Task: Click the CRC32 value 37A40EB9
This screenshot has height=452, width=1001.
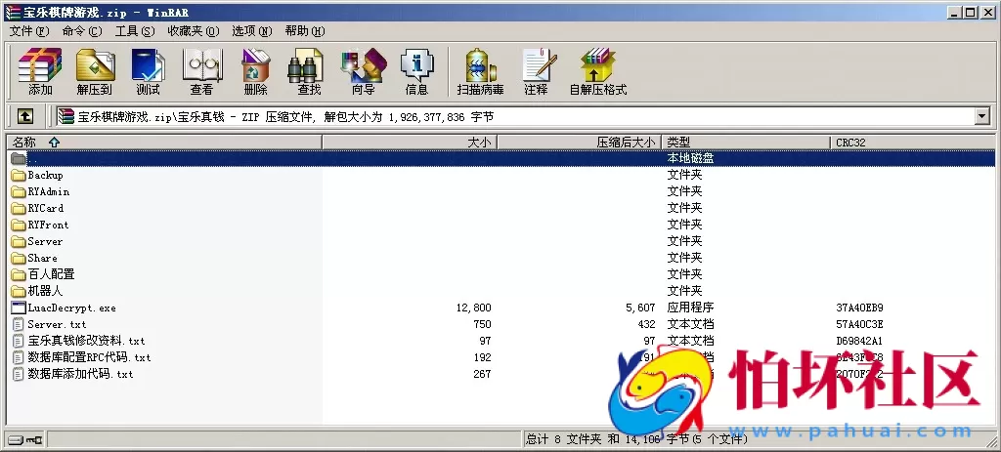Action: [x=859, y=308]
